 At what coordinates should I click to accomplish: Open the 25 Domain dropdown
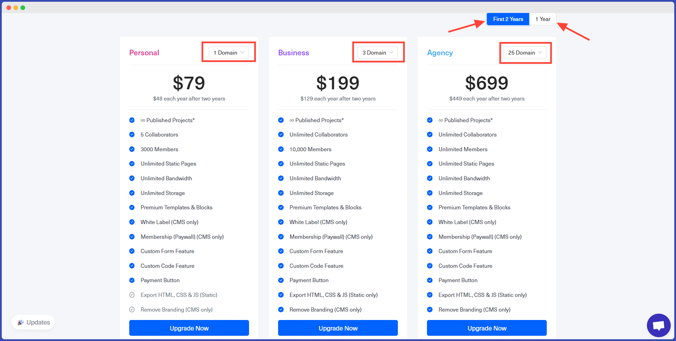pyautogui.click(x=525, y=53)
